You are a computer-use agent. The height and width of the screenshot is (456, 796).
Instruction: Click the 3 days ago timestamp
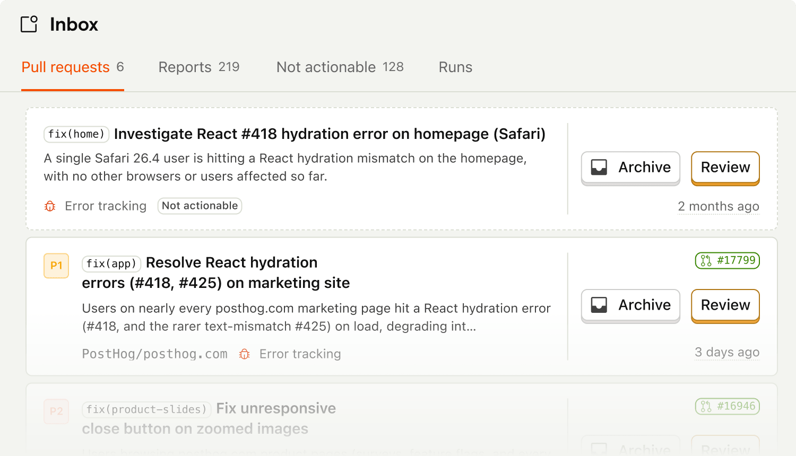[x=727, y=352]
